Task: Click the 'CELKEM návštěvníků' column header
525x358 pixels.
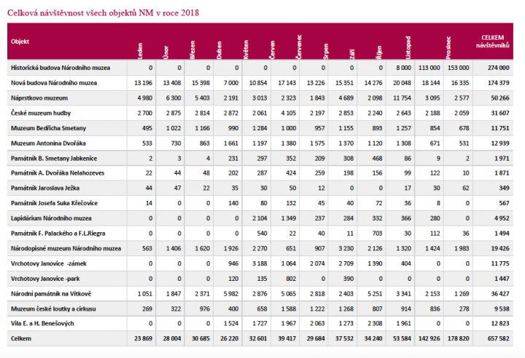Action: [492, 41]
